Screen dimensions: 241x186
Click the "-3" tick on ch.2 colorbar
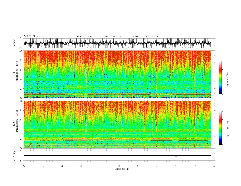click(x=225, y=112)
